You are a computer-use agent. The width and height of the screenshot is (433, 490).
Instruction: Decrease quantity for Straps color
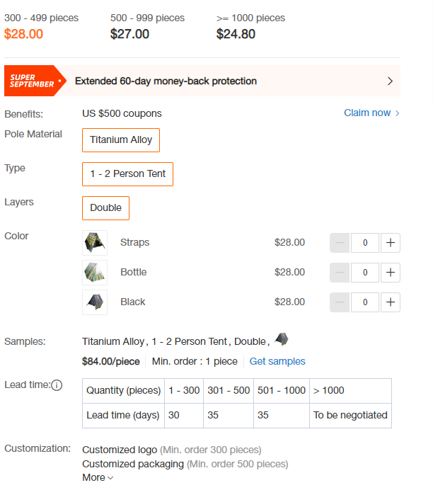[340, 242]
